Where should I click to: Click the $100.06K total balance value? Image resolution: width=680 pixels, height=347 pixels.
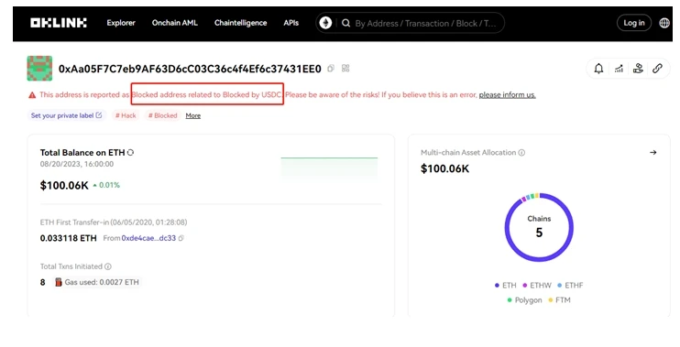(x=64, y=186)
